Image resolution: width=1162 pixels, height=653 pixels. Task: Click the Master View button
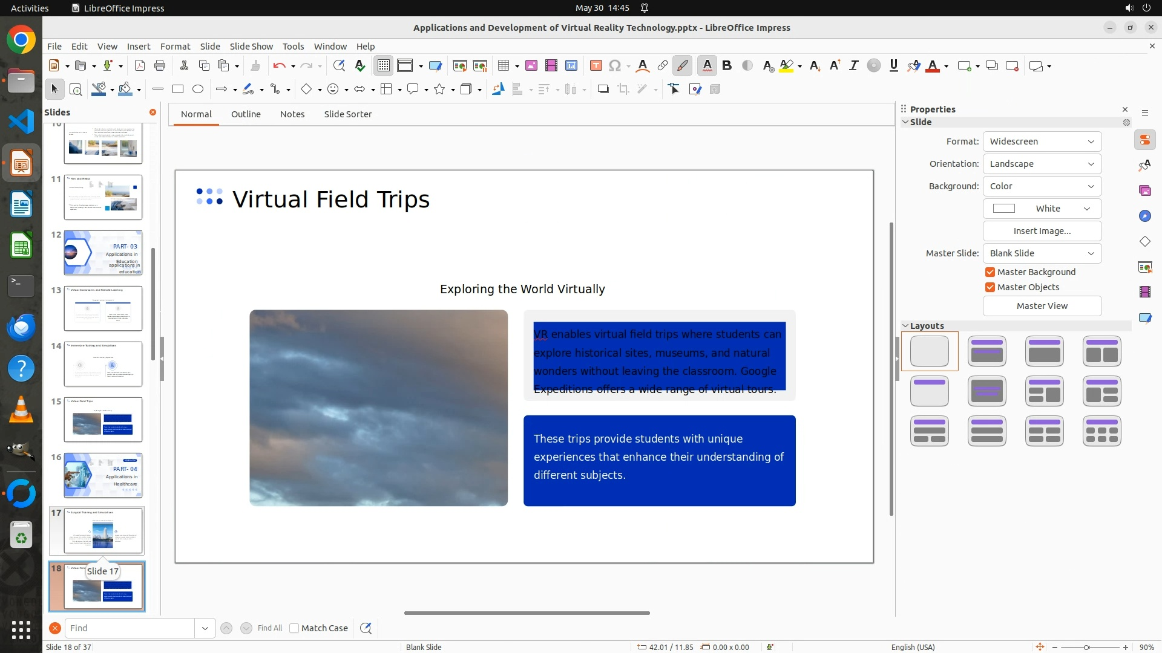(x=1042, y=306)
